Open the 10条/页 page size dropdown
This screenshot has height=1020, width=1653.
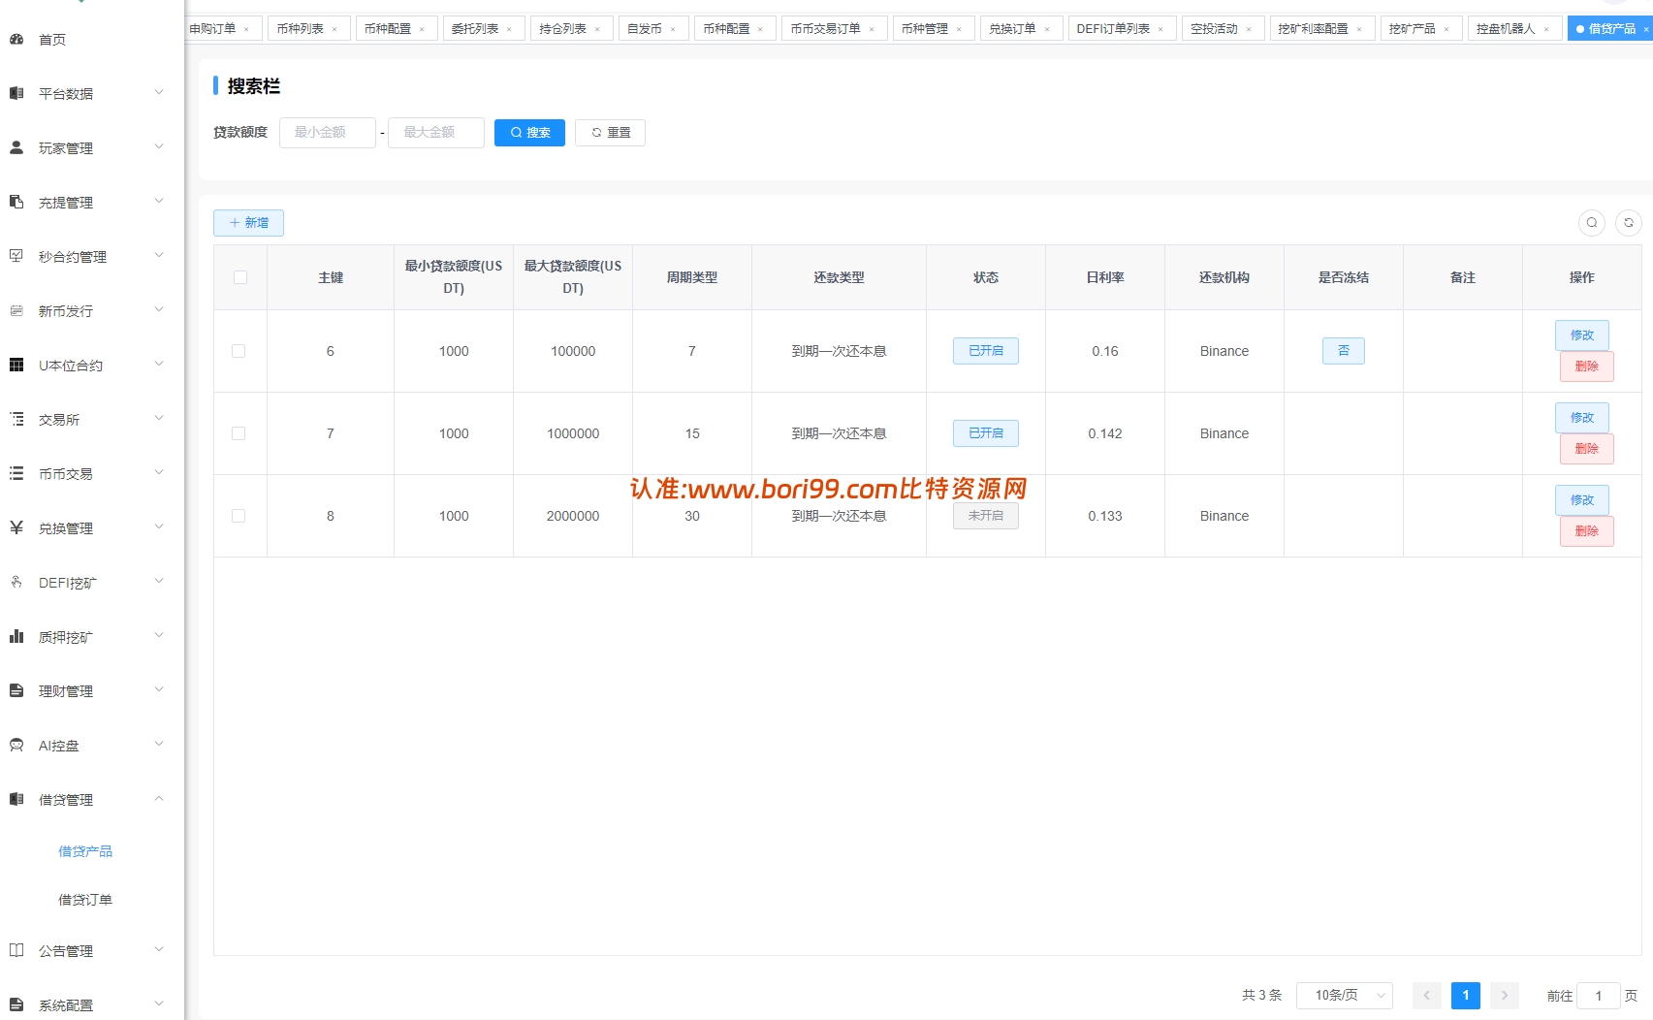(1345, 996)
